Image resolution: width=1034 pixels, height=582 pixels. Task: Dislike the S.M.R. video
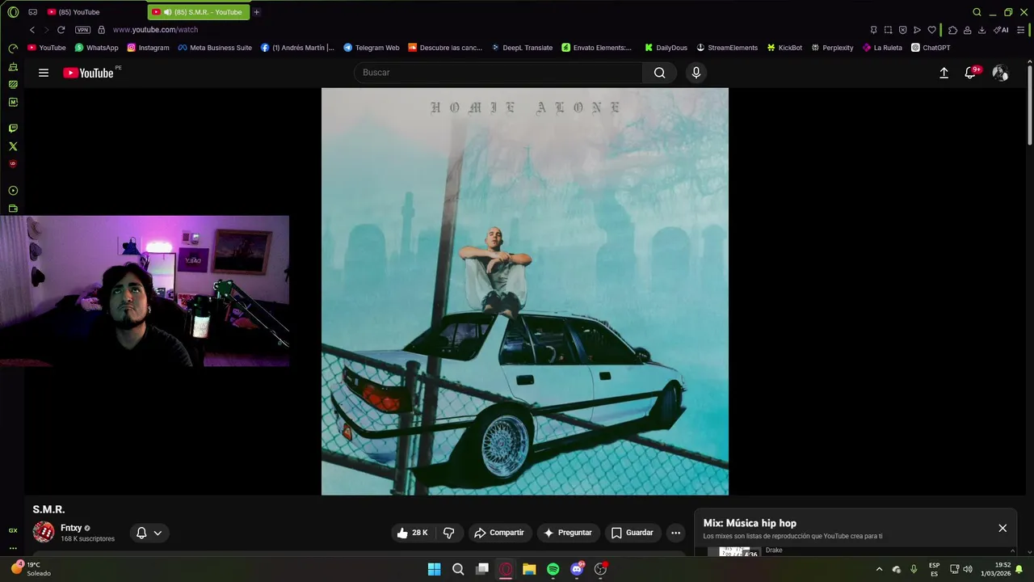449,533
